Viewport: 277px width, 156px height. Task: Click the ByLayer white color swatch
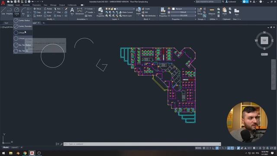[174, 9]
